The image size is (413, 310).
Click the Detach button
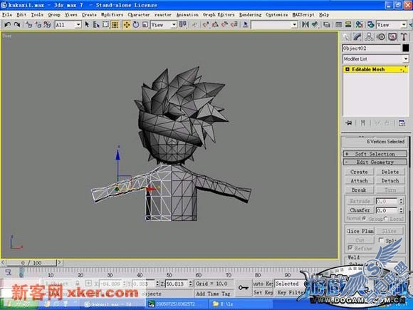(x=390, y=180)
